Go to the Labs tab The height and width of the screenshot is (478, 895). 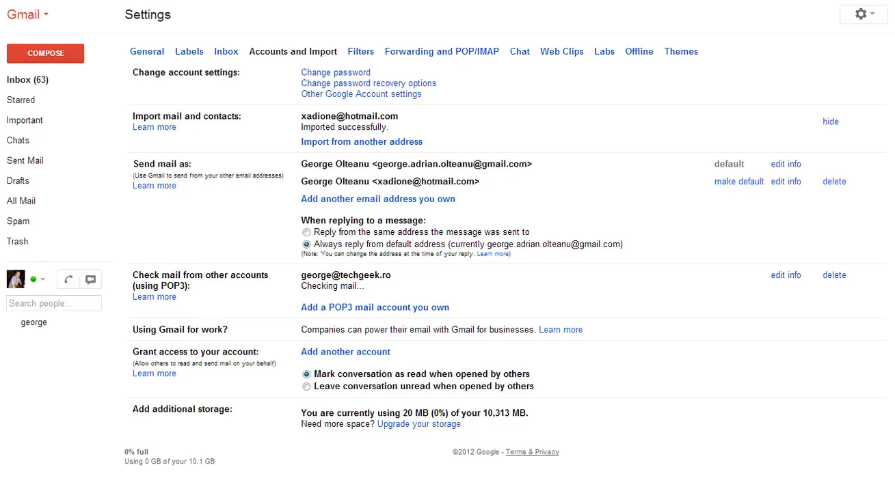pyautogui.click(x=604, y=51)
